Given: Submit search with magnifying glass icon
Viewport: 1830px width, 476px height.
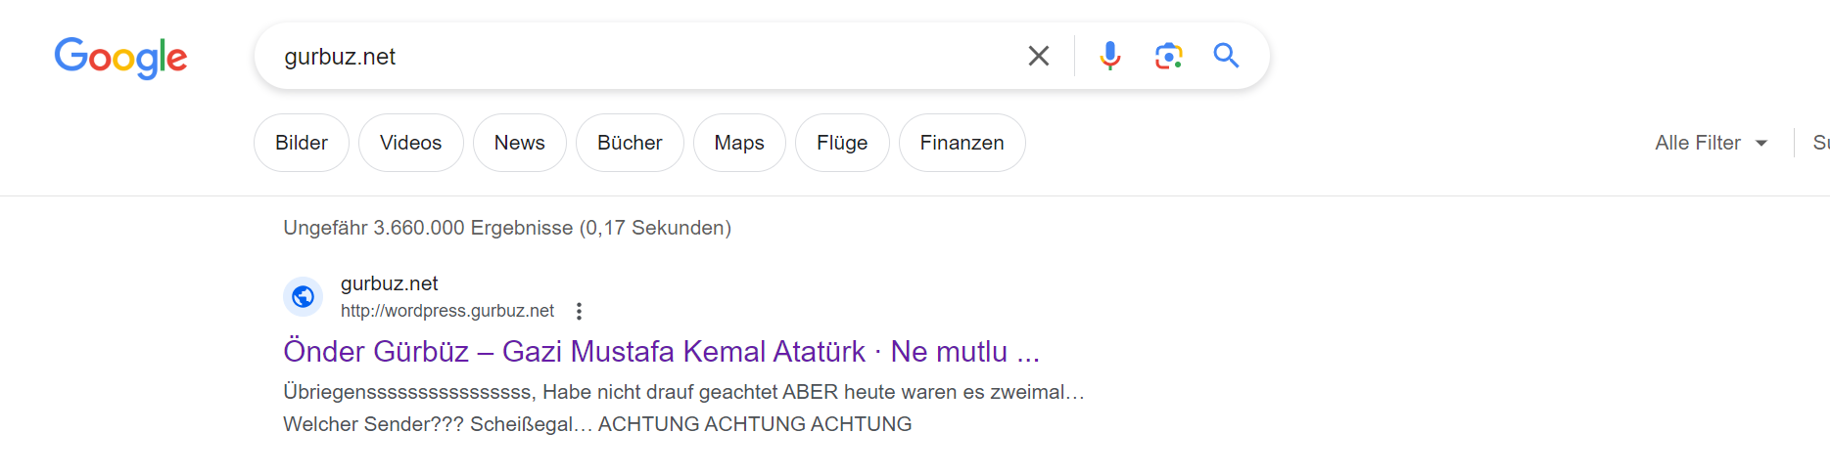Looking at the screenshot, I should (1226, 56).
